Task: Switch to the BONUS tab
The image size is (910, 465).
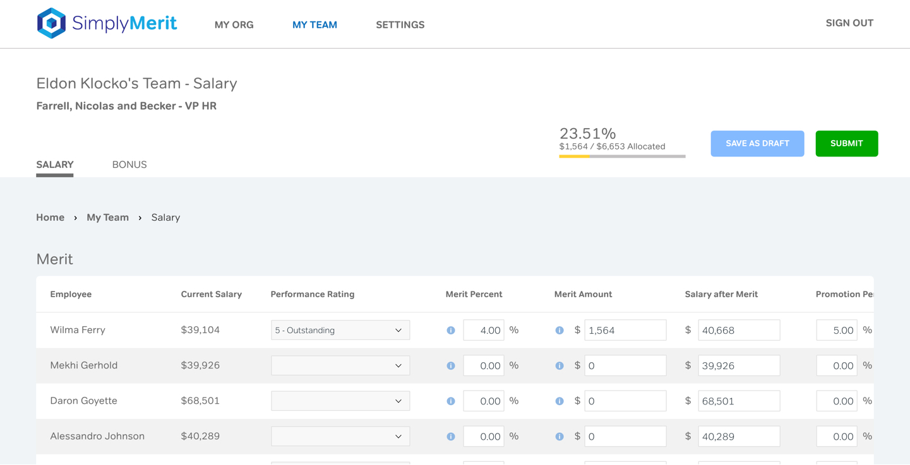Action: [129, 165]
